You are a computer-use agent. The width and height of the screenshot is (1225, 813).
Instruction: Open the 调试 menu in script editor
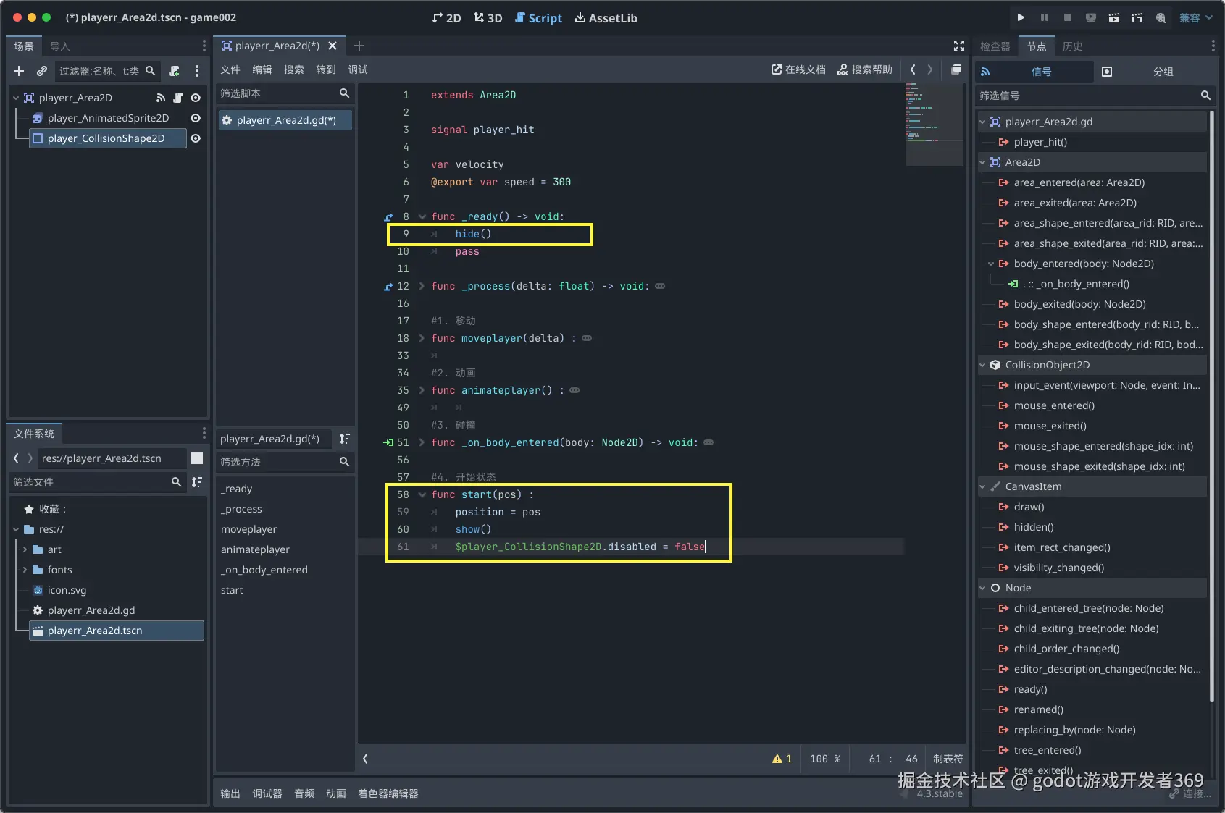358,69
